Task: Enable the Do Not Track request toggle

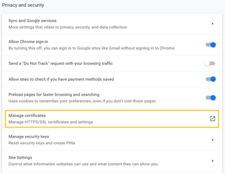Action: pyautogui.click(x=210, y=63)
